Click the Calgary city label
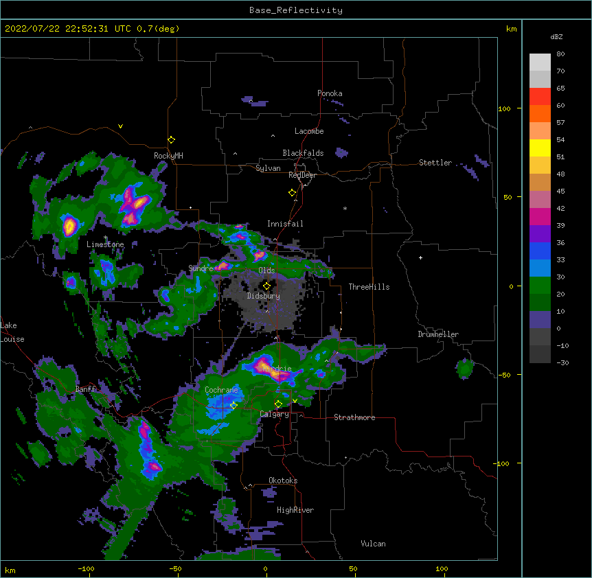592x578 pixels. point(275,414)
